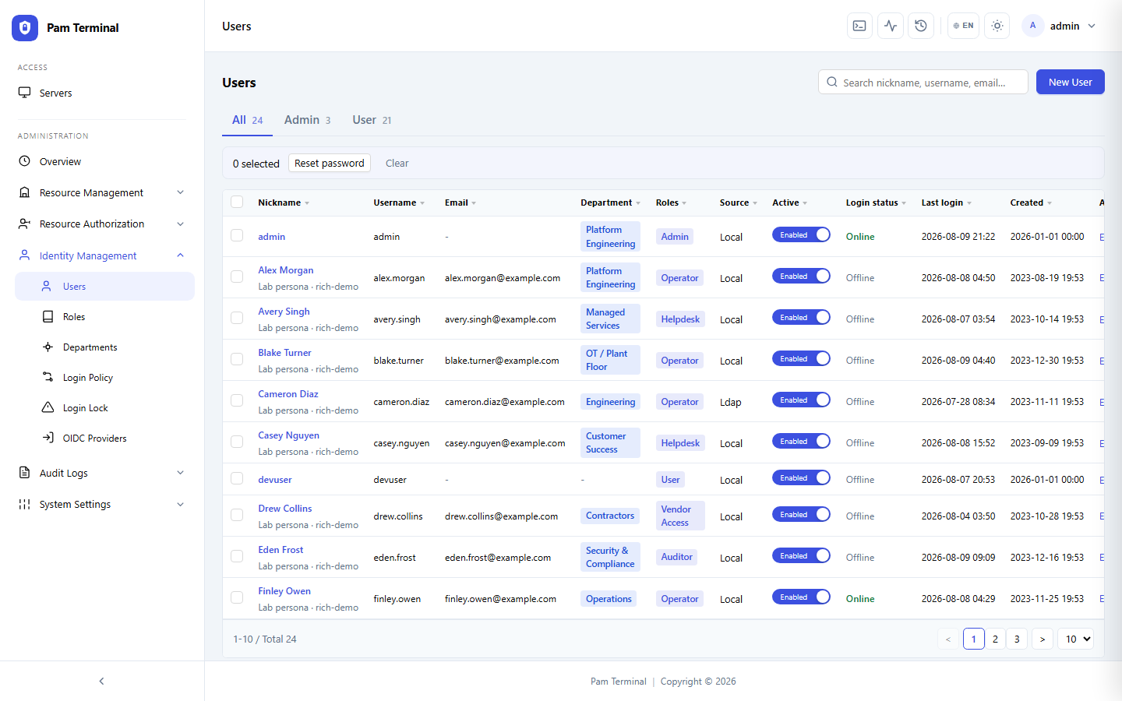Click the Reset password button
1122x701 pixels.
tap(330, 163)
